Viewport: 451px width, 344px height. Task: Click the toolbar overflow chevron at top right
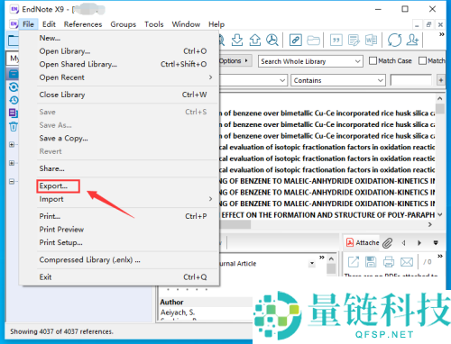pyautogui.click(x=441, y=34)
